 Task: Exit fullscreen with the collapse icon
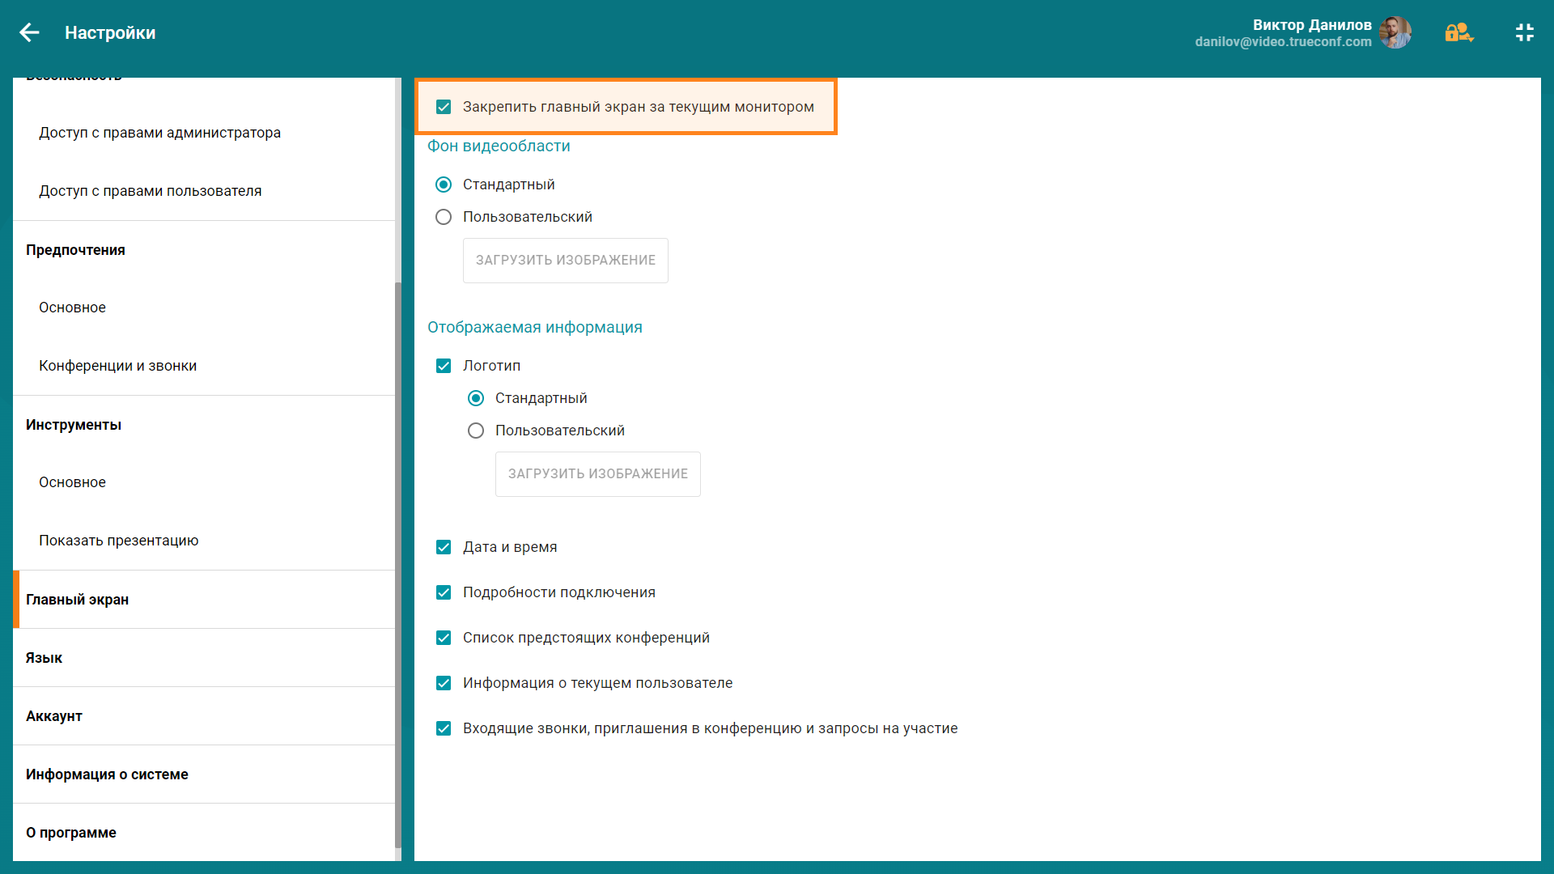coord(1525,32)
